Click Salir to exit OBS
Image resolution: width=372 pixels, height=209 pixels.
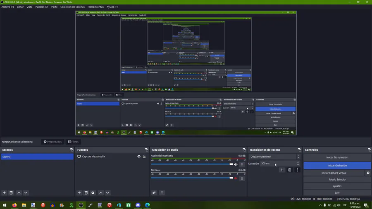pos(337,192)
